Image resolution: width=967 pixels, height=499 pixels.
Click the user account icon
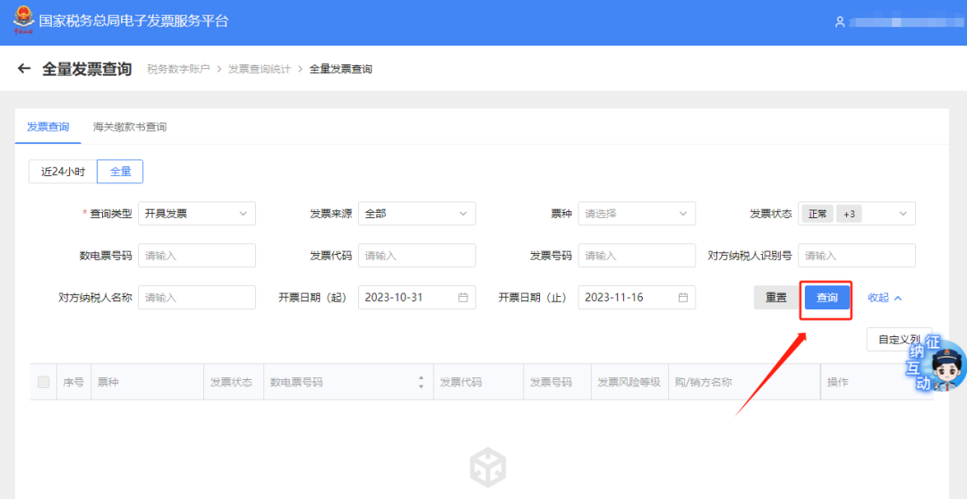(839, 21)
